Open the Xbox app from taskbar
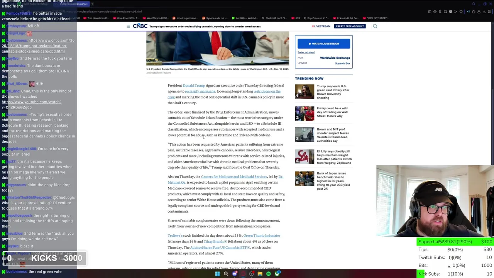494x278 pixels. coord(277,273)
